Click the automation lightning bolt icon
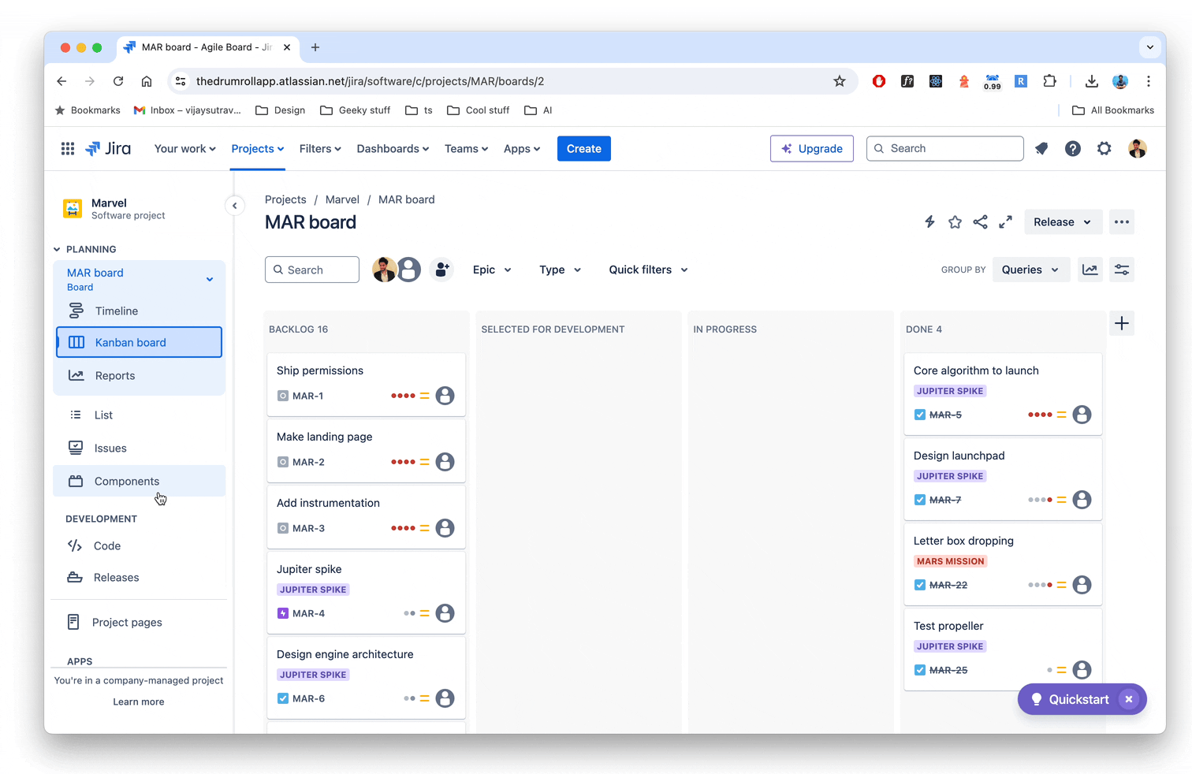The height and width of the screenshot is (774, 1192). [x=929, y=222]
